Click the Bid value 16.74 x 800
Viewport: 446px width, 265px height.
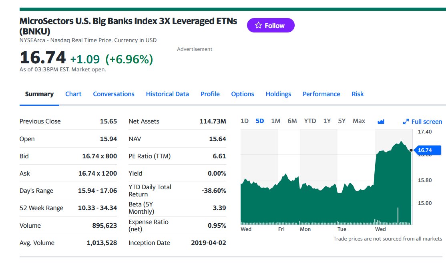[100, 156]
